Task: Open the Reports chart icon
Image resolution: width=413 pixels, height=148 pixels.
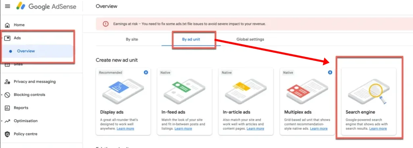Action: point(7,108)
